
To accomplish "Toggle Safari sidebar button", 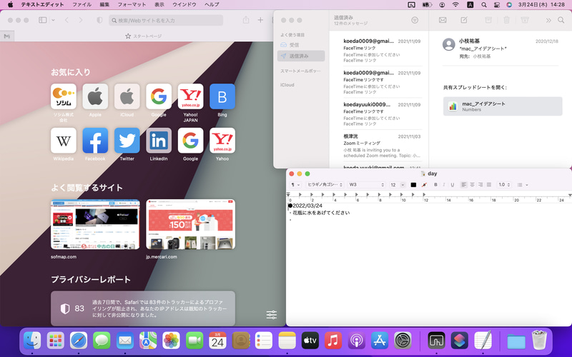I will (43, 20).
